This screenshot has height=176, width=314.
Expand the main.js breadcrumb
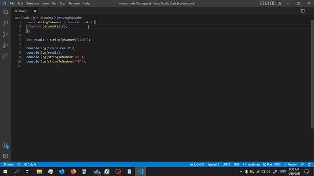coord(47,18)
